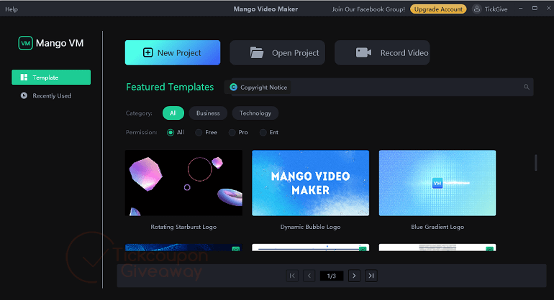Click the page number input field

pyautogui.click(x=331, y=276)
